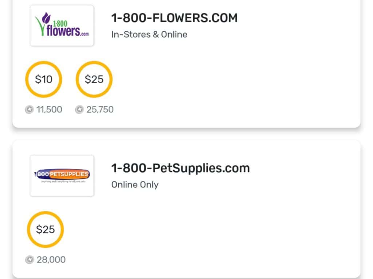Click the 25,750 points cost label
Image resolution: width=373 pixels, height=279 pixels.
click(x=100, y=109)
